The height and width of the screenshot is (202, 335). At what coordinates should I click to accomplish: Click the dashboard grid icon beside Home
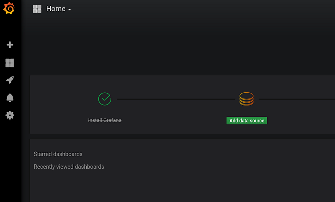(x=37, y=9)
